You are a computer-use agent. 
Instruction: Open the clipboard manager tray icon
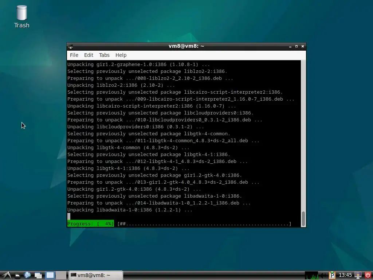tap(332, 275)
